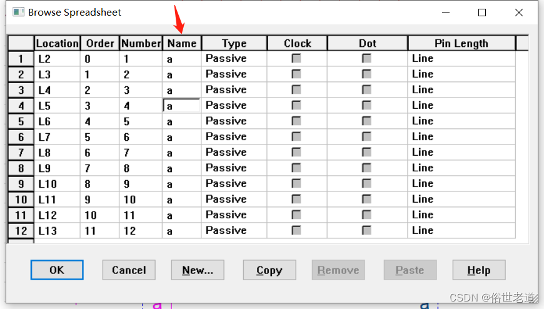The image size is (544, 309).
Task: Maximize the Browse Spreadsheet window
Action: coord(482,13)
